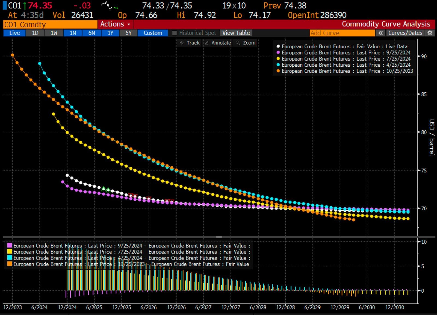Screen dimensions: 437x315
Task: Click the At 4:35d time stamp
Action: (x=26, y=15)
